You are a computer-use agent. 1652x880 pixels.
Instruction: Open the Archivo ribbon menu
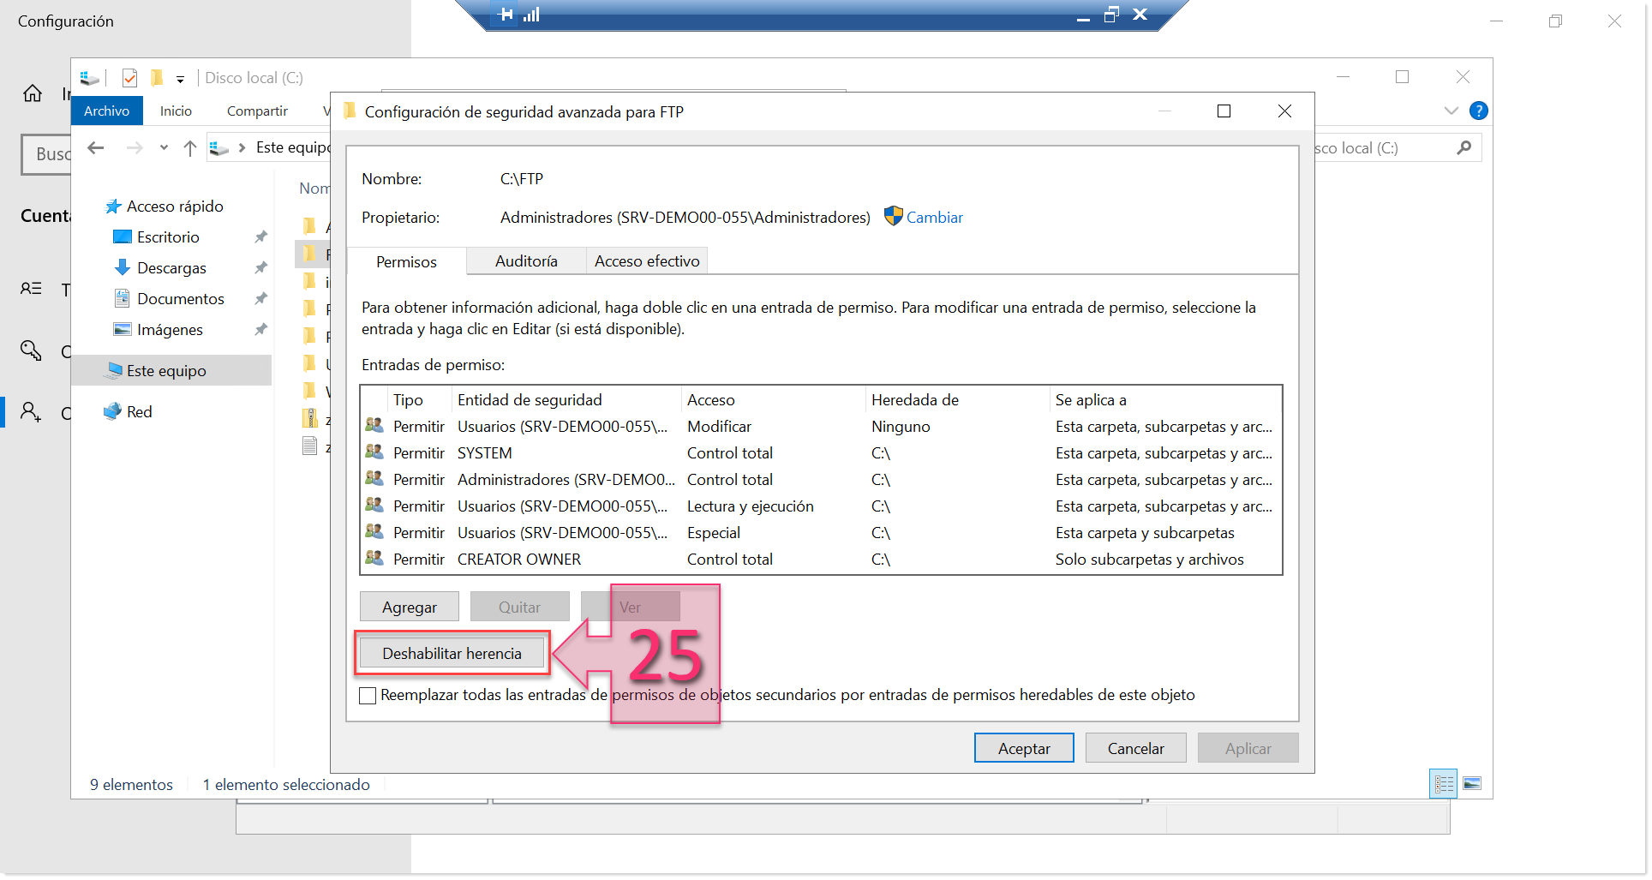point(106,111)
